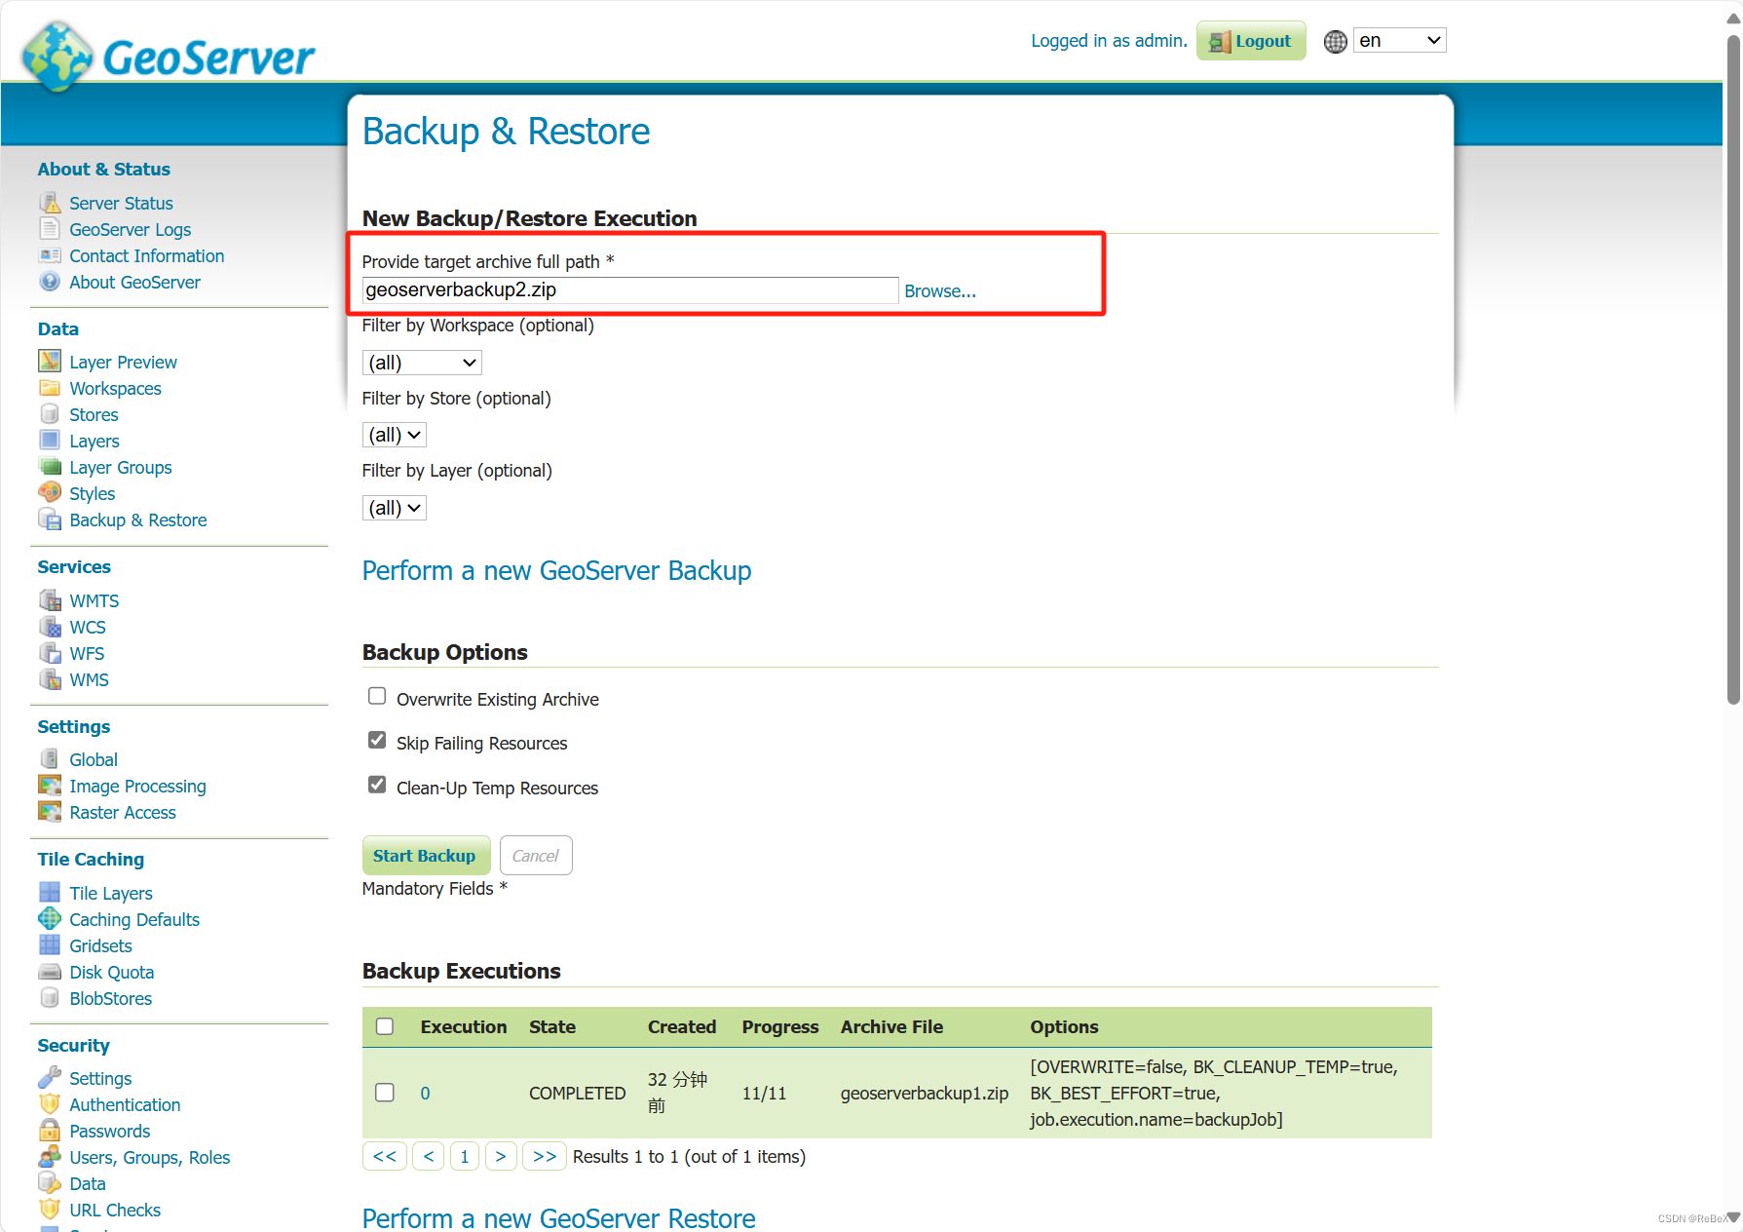This screenshot has height=1232, width=1743.
Task: Open URL Checks in Security section
Action: (x=115, y=1210)
